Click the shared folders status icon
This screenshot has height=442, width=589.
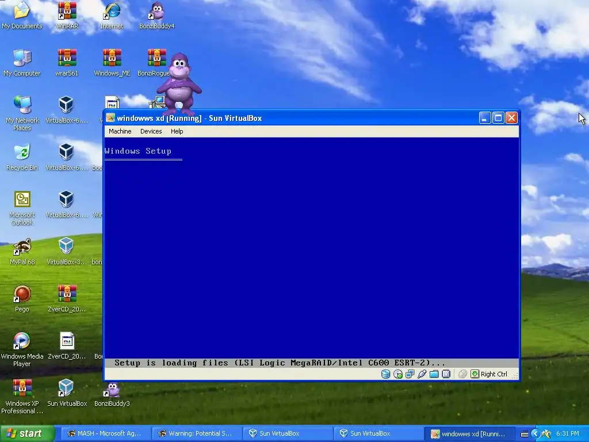click(x=434, y=374)
